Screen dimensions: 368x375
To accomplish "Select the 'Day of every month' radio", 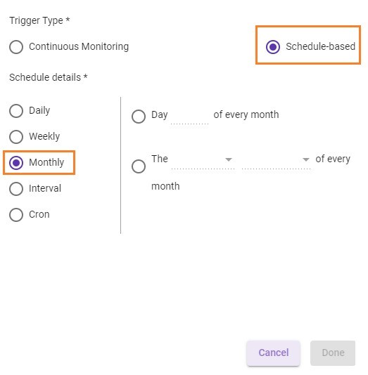I will click(x=139, y=117).
